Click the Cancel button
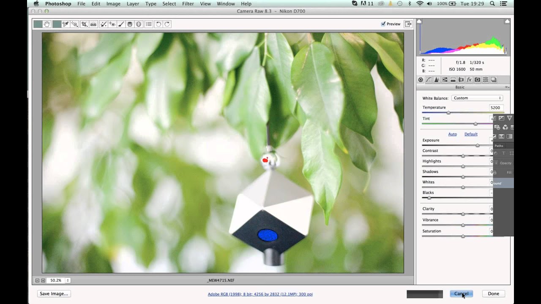 pyautogui.click(x=461, y=293)
